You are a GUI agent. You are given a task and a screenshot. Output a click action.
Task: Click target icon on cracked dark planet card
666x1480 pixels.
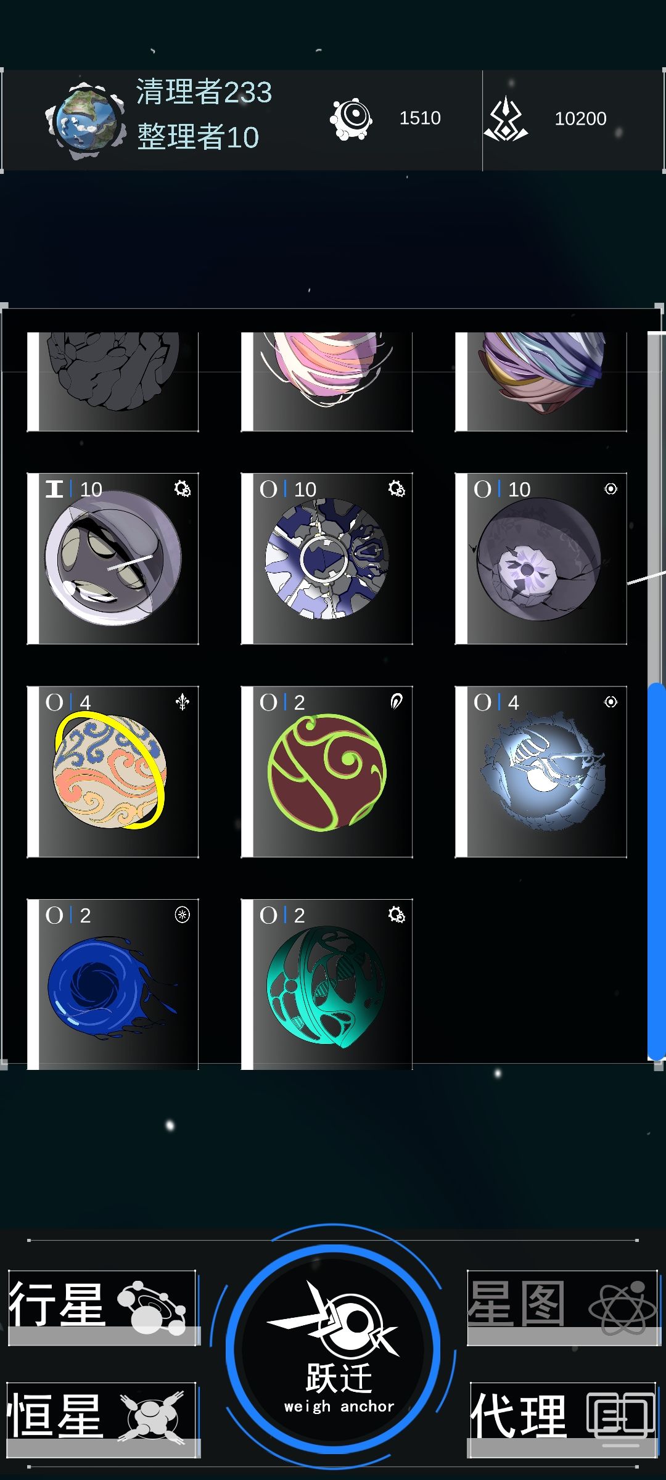pyautogui.click(x=610, y=489)
